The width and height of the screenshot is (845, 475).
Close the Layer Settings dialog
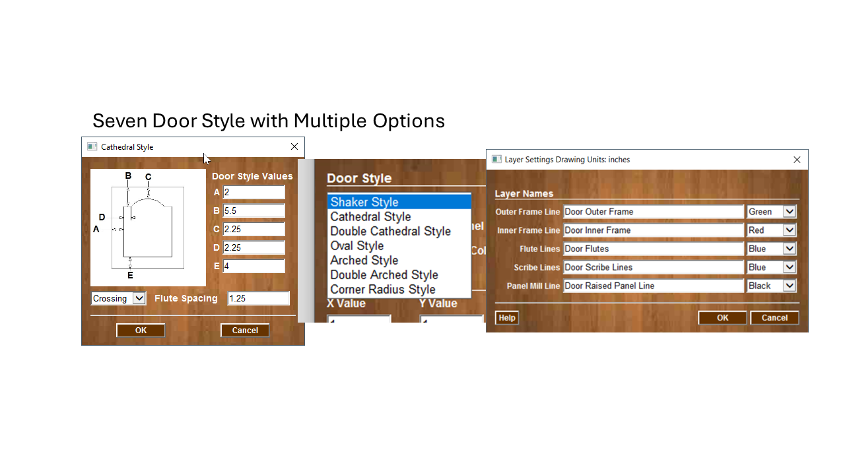(x=797, y=160)
